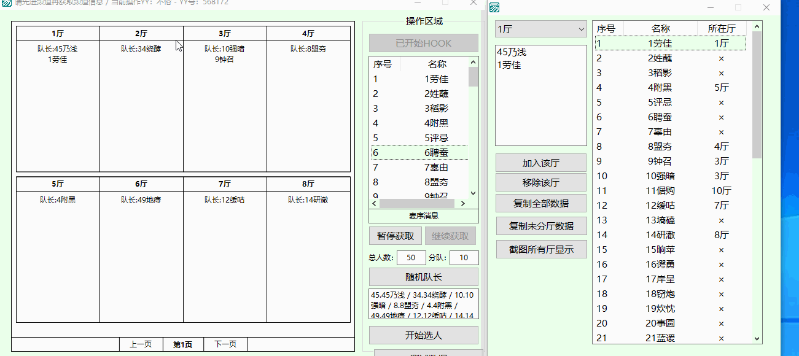Click 队长:14研澈 in hall 8
Viewport: 799px width, 356px height.
coord(308,199)
